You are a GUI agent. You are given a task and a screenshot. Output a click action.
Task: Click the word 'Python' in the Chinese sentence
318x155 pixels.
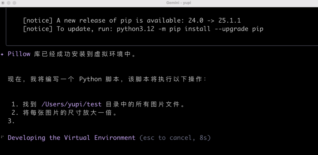[x=90, y=79]
